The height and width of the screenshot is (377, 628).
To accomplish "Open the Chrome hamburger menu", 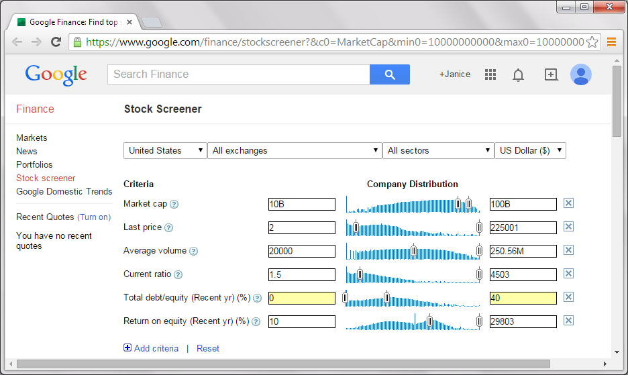I will (612, 42).
